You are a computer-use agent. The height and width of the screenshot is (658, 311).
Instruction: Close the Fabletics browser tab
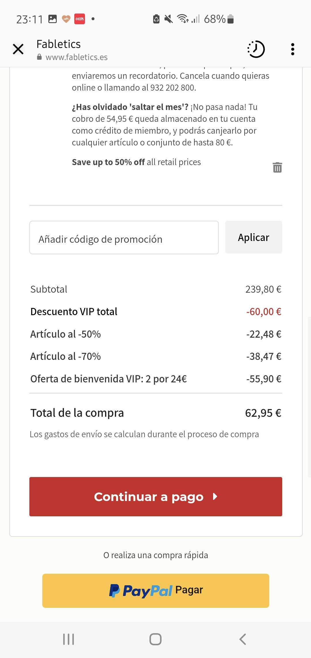click(x=18, y=49)
